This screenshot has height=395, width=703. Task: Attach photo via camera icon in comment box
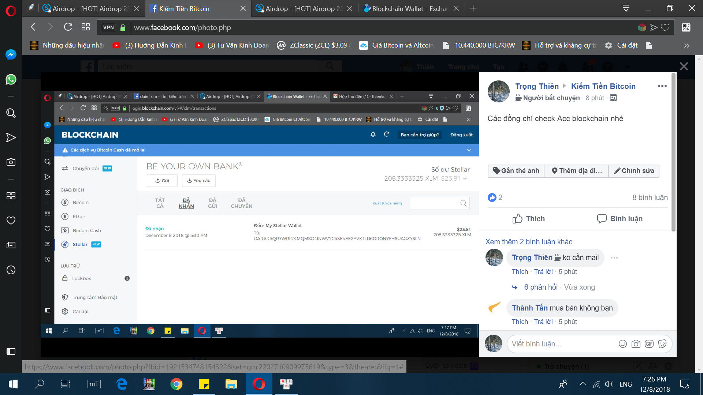click(636, 344)
